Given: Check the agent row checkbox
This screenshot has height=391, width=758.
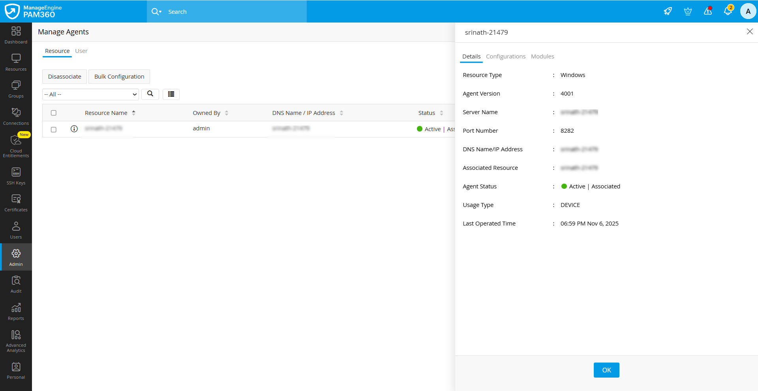Looking at the screenshot, I should [54, 130].
